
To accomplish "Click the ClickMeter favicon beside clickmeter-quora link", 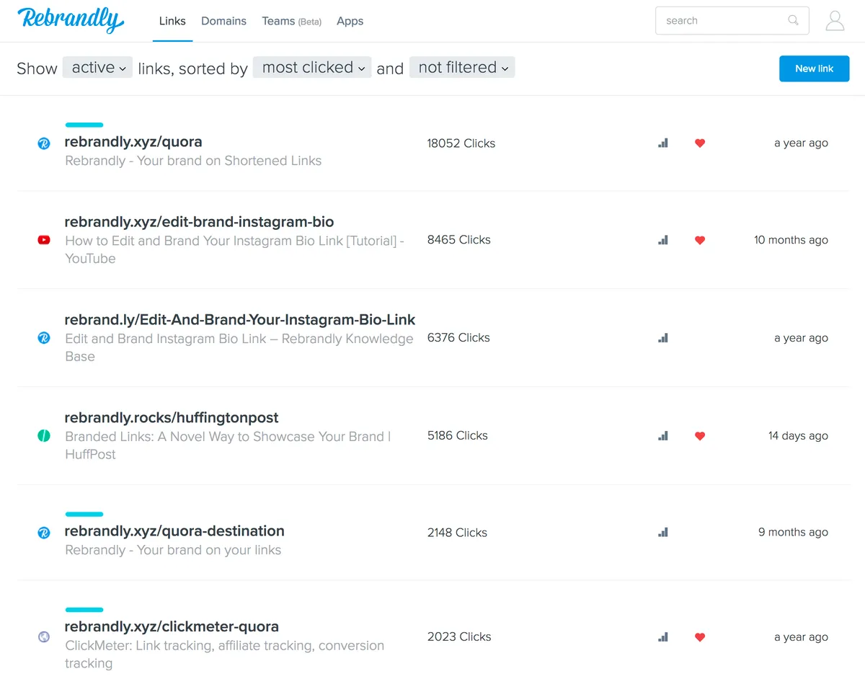I will pos(43,636).
